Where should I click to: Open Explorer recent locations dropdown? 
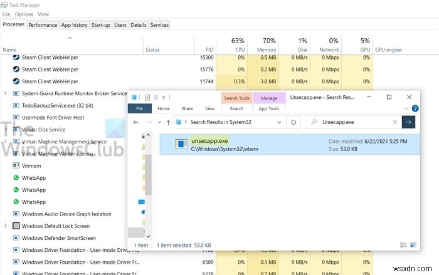pyautogui.click(x=159, y=122)
